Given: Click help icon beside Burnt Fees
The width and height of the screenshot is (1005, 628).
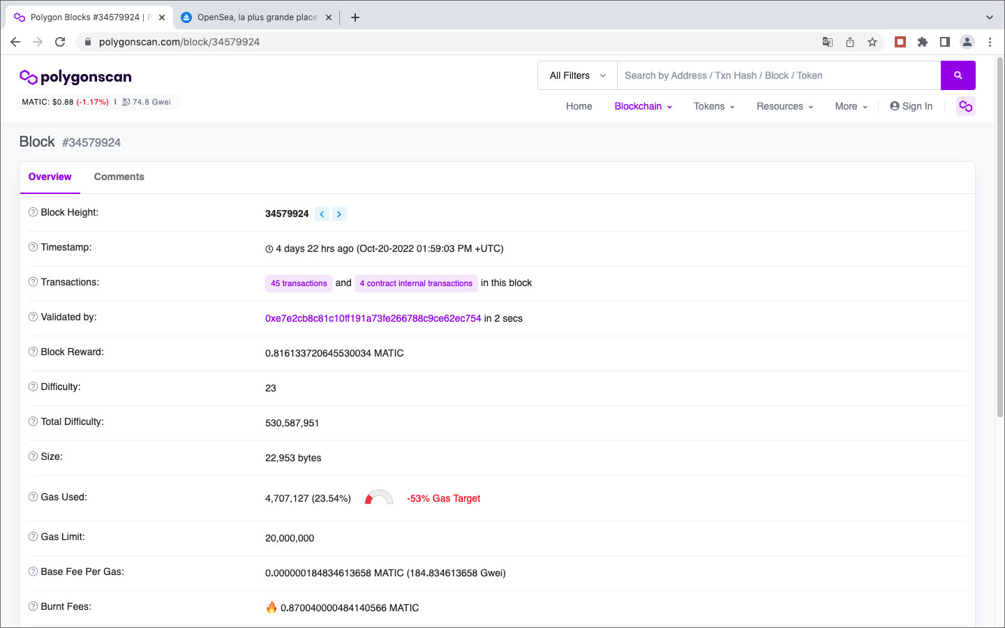Looking at the screenshot, I should 33,606.
